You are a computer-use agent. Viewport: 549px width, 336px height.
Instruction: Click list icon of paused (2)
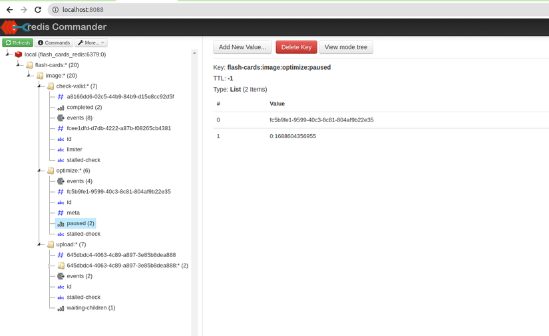pyautogui.click(x=61, y=224)
